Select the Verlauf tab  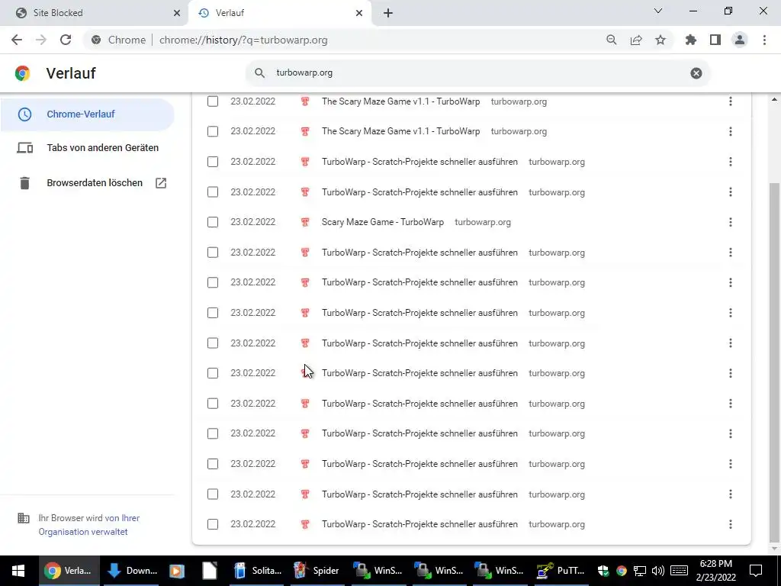click(x=279, y=13)
